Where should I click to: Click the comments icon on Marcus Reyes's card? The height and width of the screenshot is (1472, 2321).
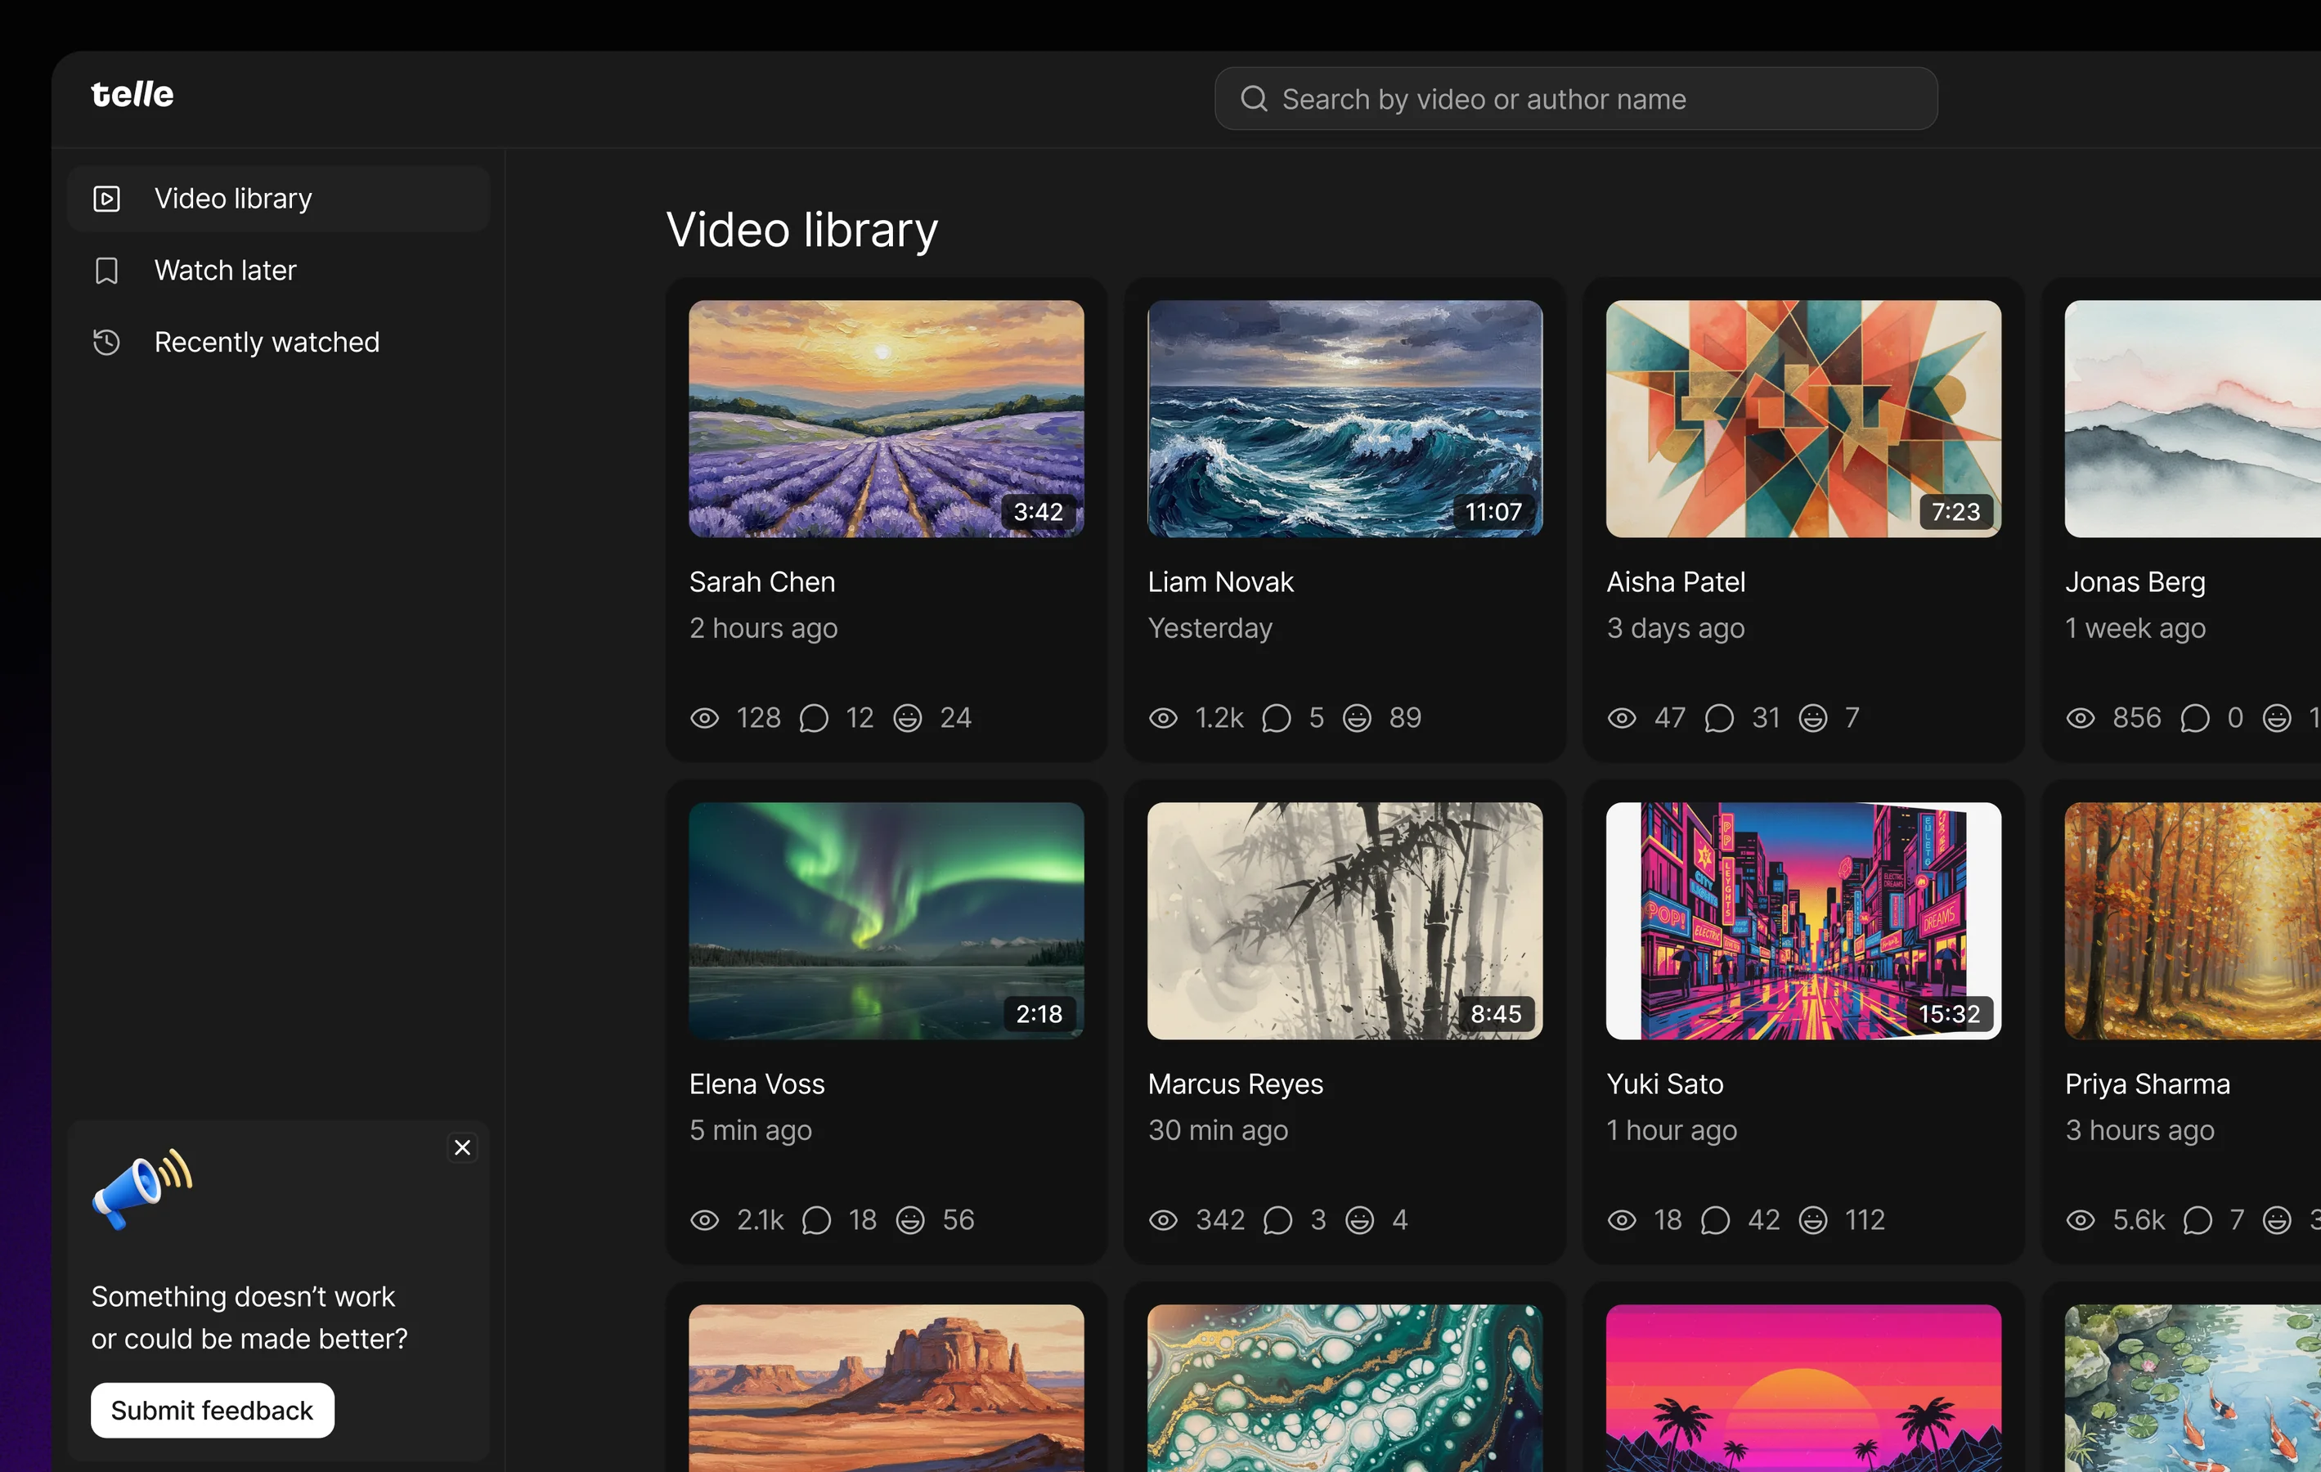[1278, 1220]
